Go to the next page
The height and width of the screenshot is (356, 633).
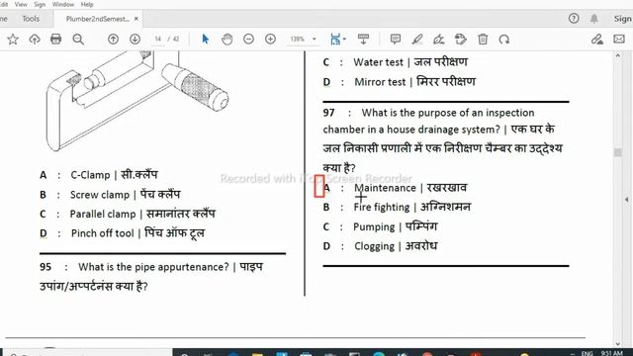[x=135, y=40]
